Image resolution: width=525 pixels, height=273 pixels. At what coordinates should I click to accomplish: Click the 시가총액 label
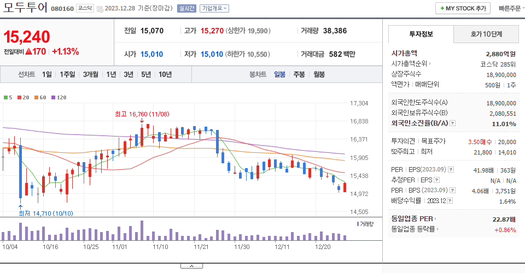404,53
